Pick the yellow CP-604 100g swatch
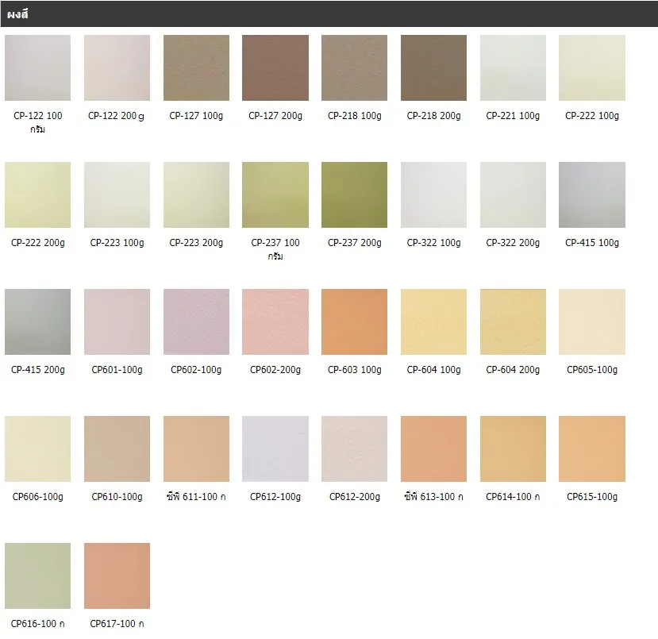Image resolution: width=658 pixels, height=639 pixels. [434, 321]
